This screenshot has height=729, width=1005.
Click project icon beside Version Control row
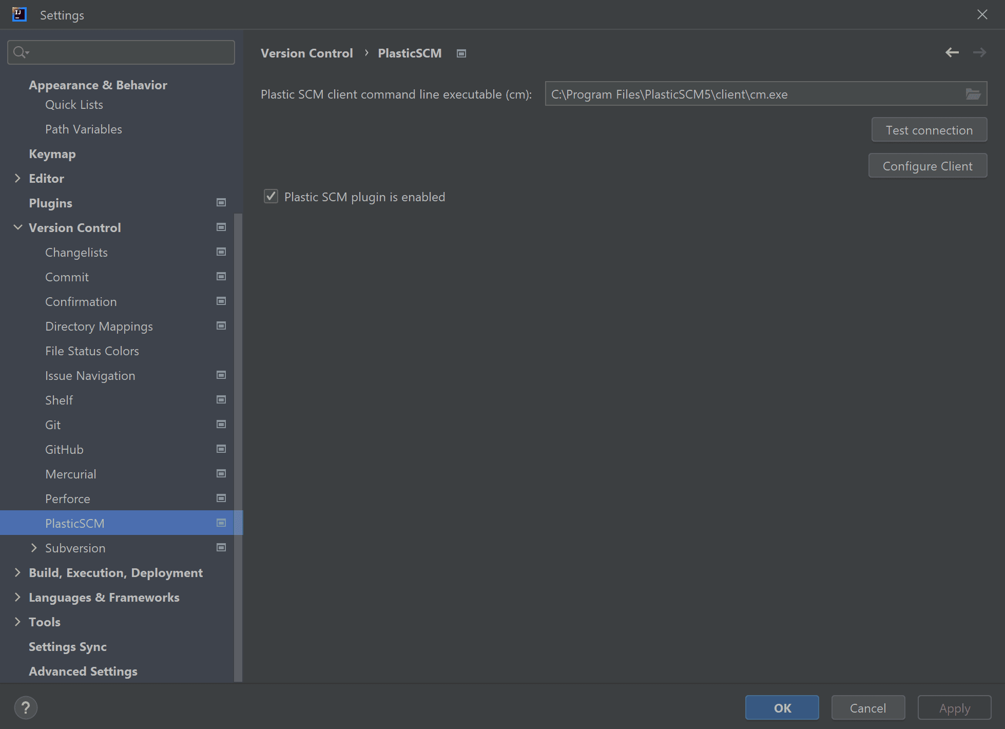tap(221, 227)
